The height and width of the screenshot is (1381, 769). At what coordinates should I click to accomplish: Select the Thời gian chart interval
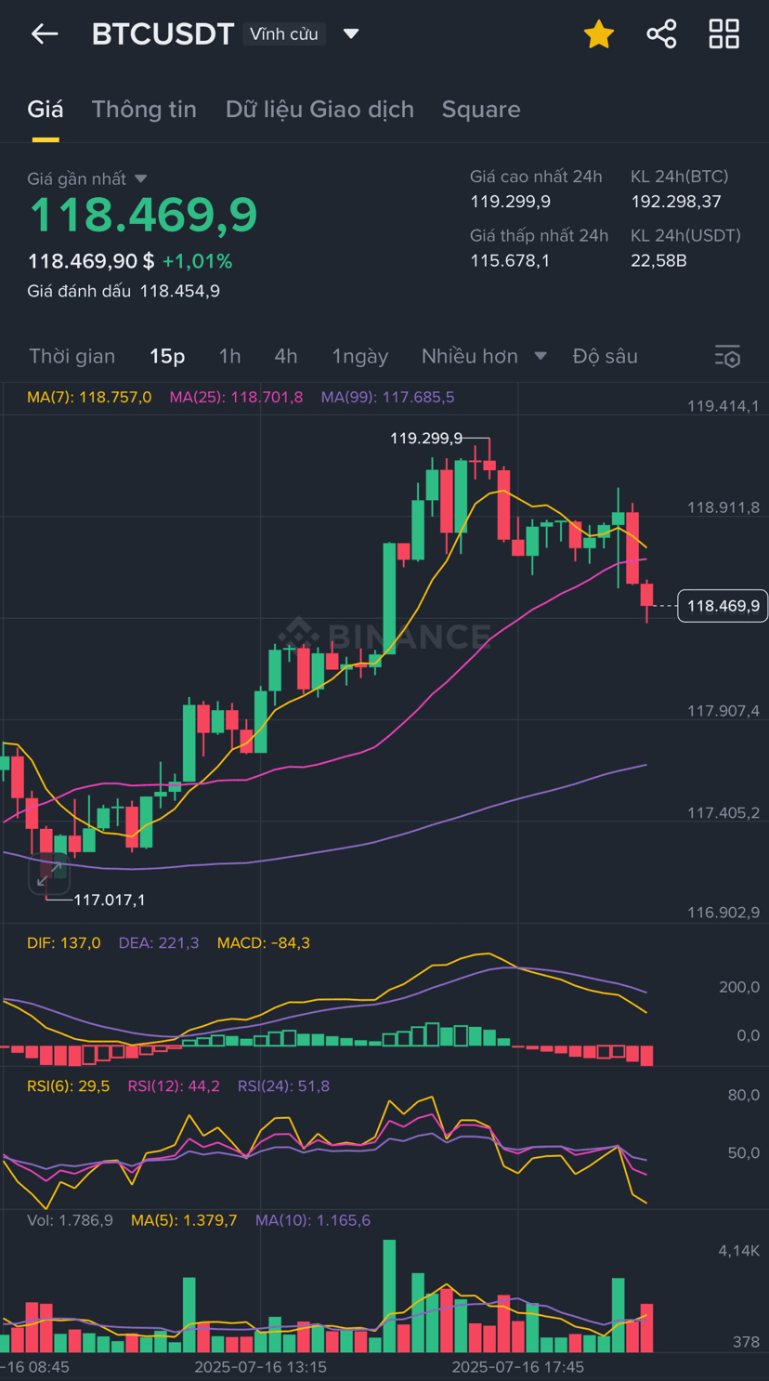tap(72, 356)
